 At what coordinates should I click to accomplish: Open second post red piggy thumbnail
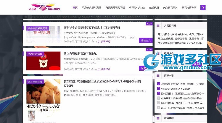(43, 61)
